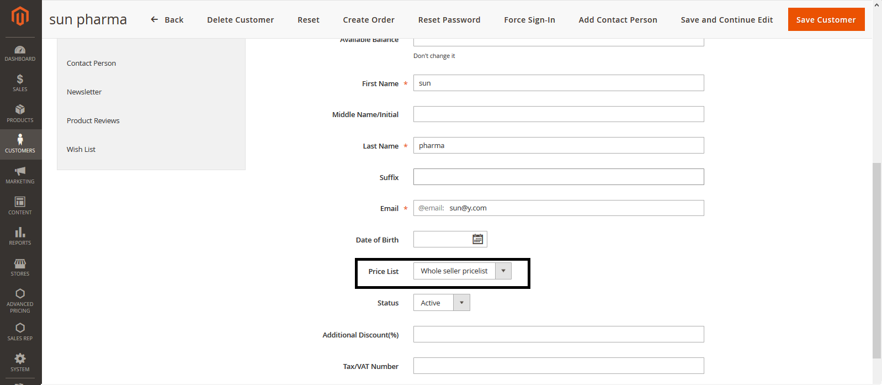
Task: Click the Magento logo icon
Action: [x=20, y=17]
